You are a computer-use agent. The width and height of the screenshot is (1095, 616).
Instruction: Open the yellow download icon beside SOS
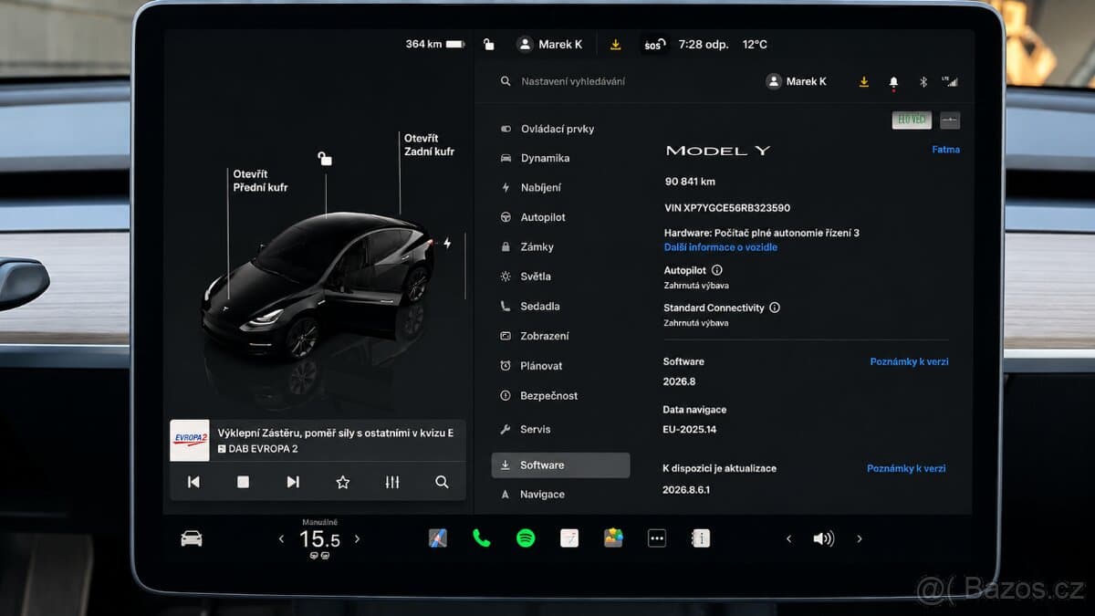pos(616,44)
